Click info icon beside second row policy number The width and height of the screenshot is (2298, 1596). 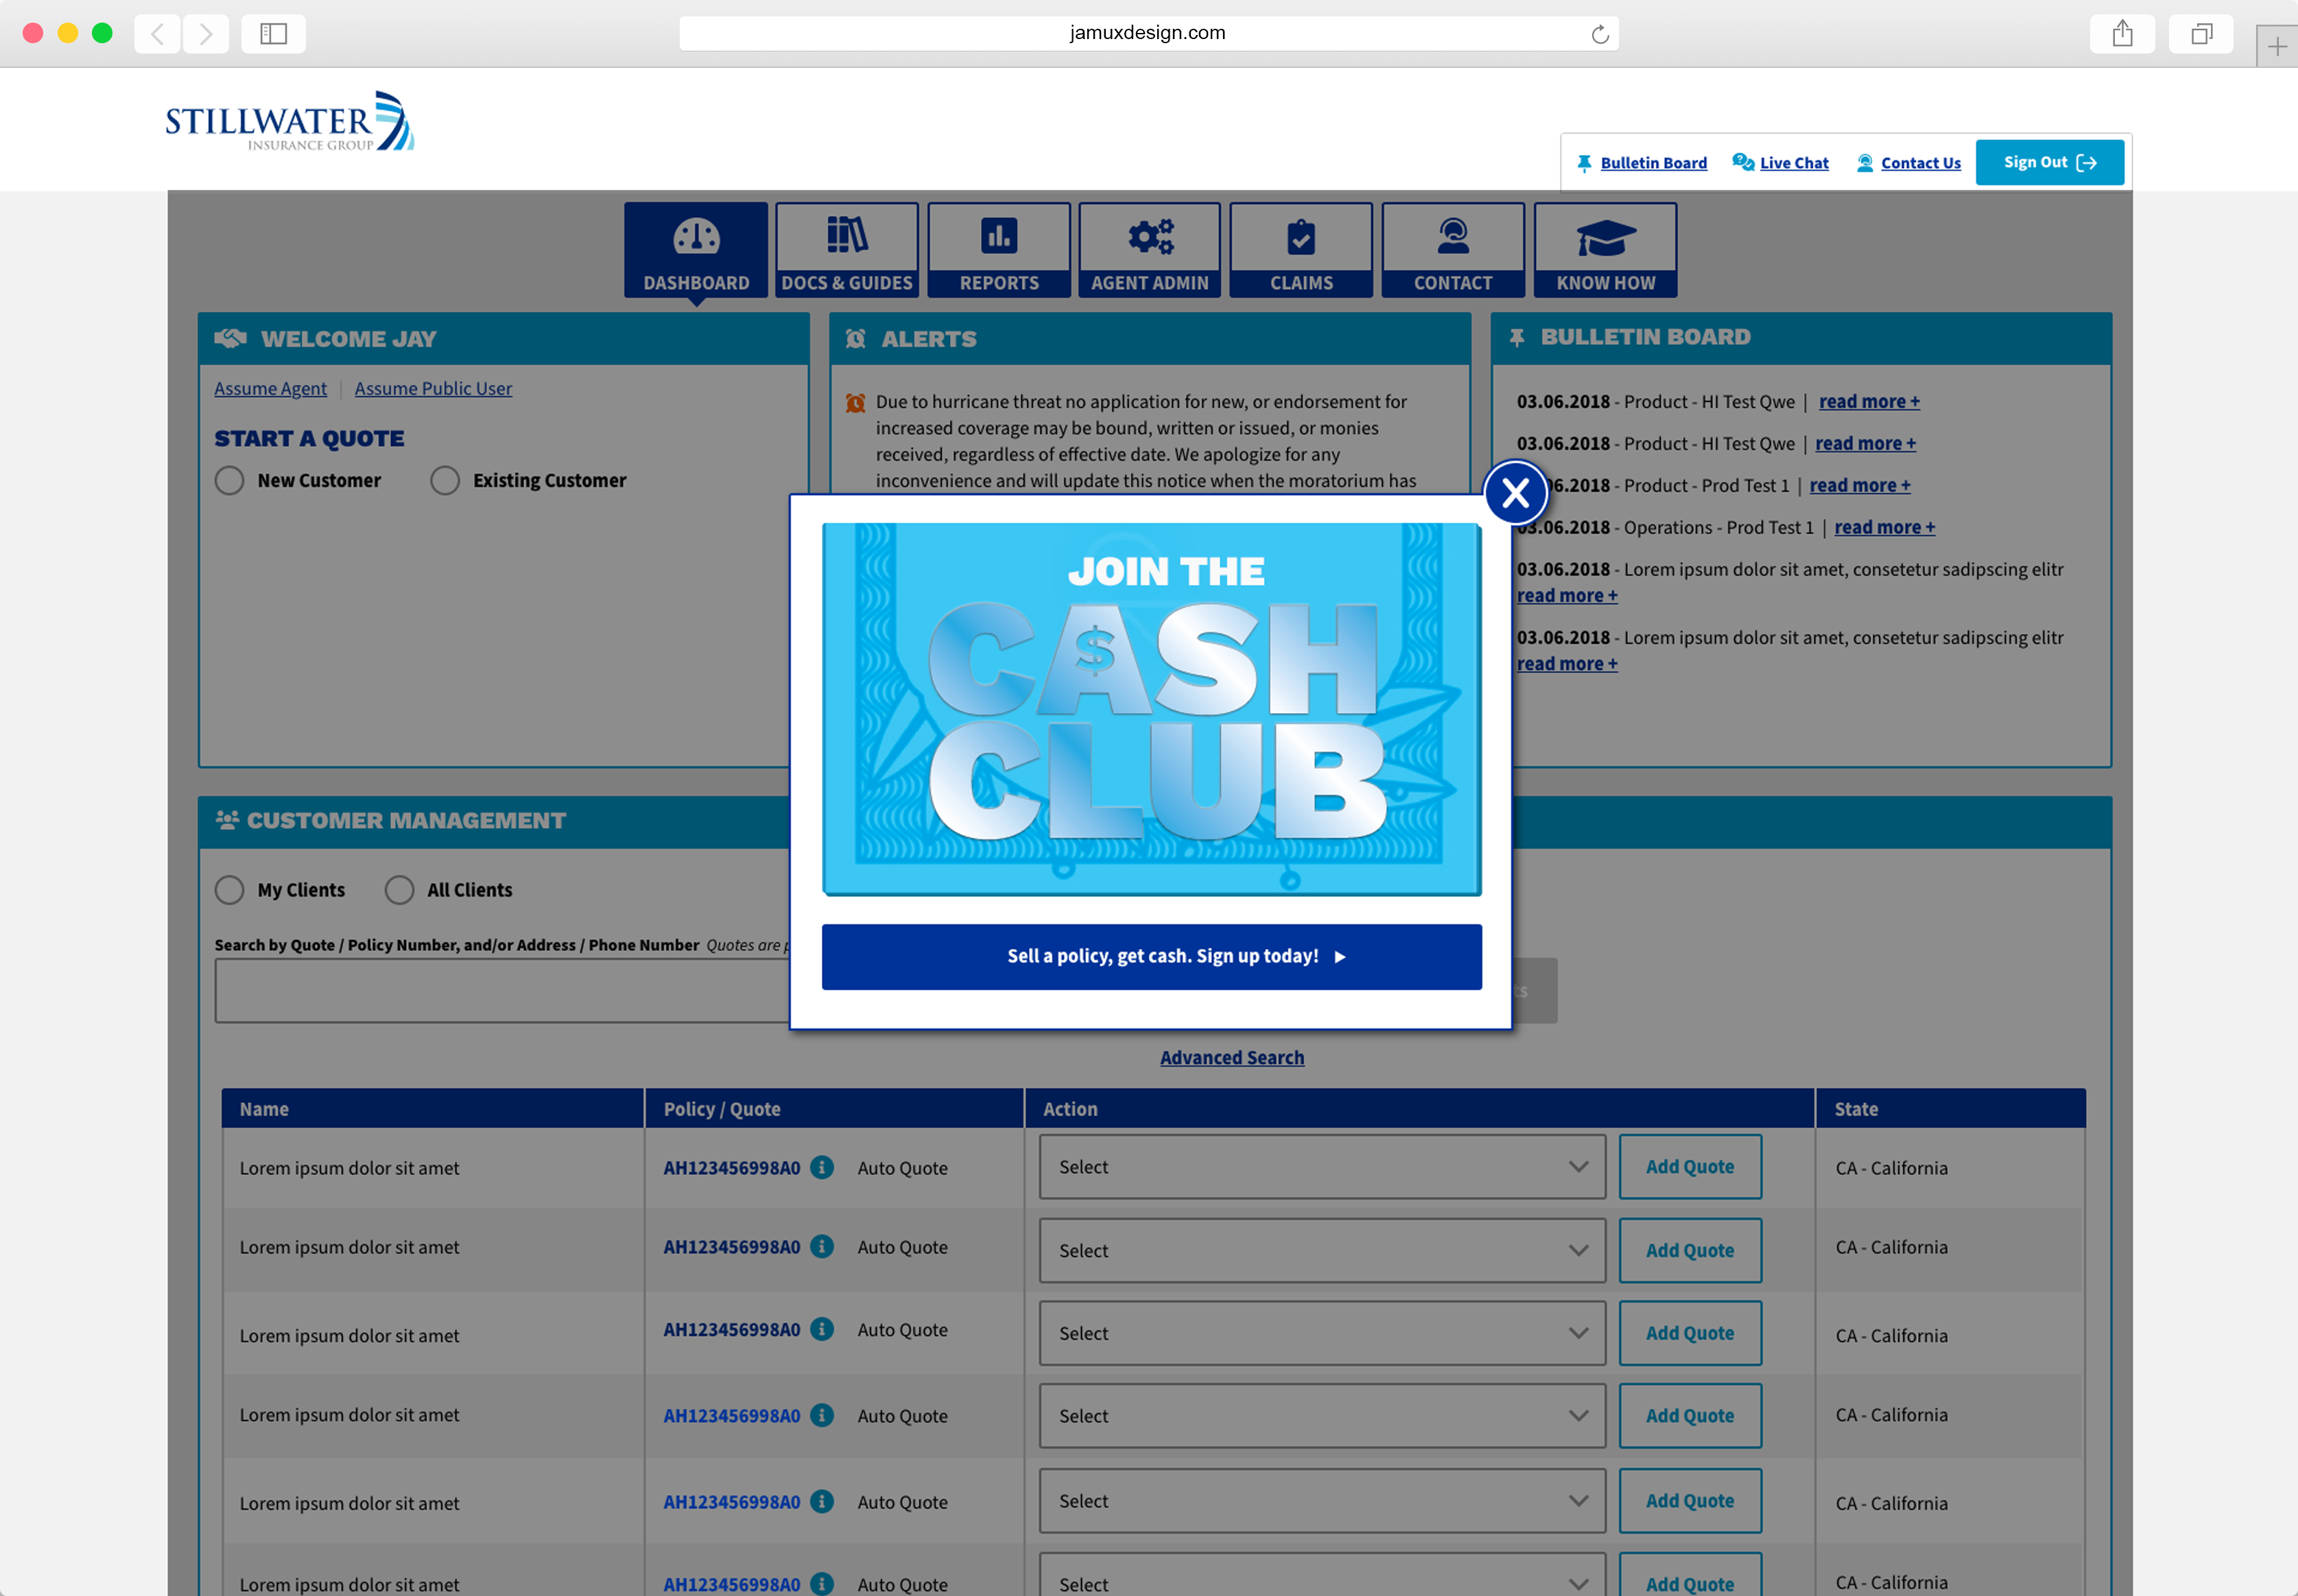pyautogui.click(x=821, y=1246)
